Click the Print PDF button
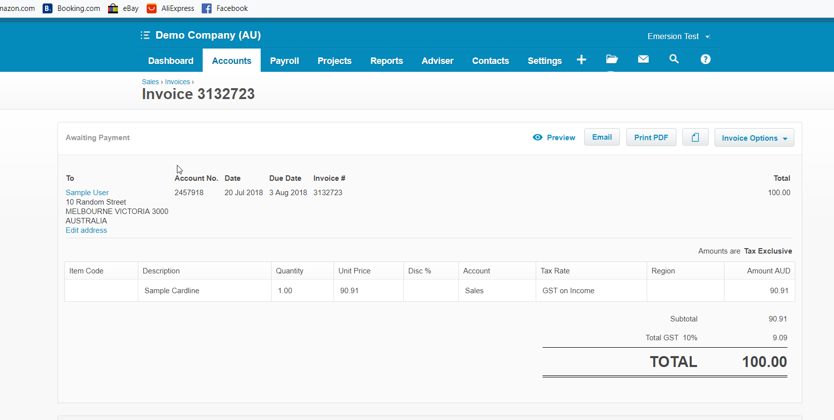 click(651, 138)
